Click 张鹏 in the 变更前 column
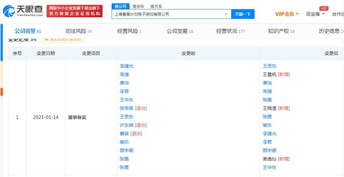 coord(124,159)
